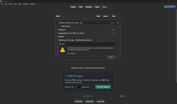Viewport: 177px width, 104px height.
Task: Open options gear for AnKing Overhaul deck
Action: 118,23
